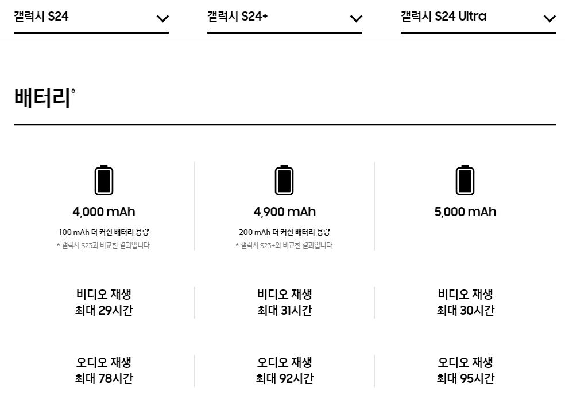Click the S24+ audio playback 92 hours spec
This screenshot has height=407, width=565.
[284, 370]
